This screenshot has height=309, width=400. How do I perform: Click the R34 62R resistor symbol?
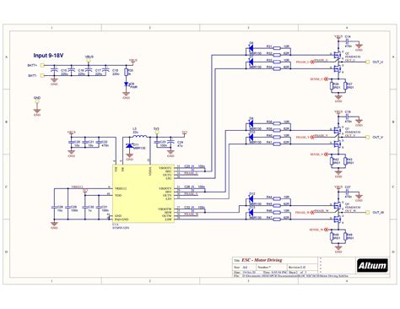tap(277, 68)
